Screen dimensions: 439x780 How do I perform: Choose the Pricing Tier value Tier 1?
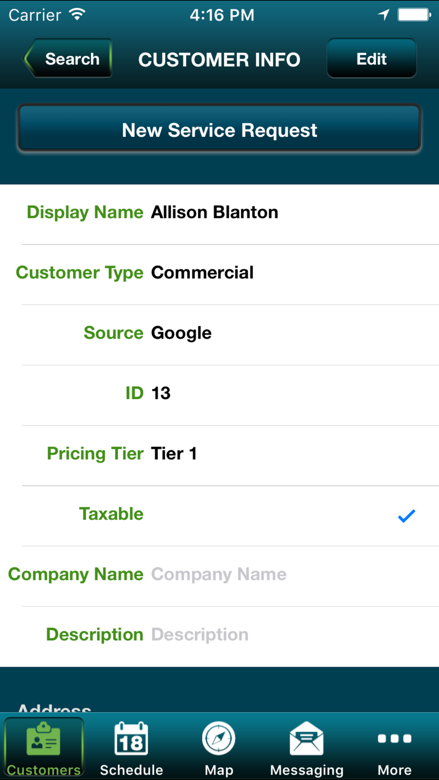(x=174, y=453)
